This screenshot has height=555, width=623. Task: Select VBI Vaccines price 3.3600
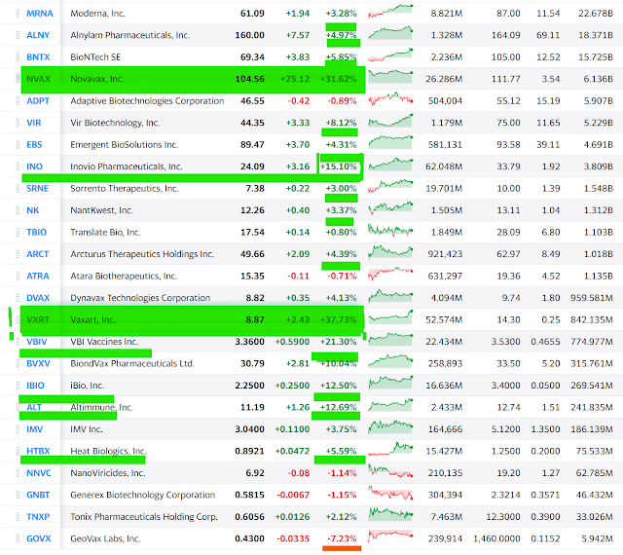(250, 342)
